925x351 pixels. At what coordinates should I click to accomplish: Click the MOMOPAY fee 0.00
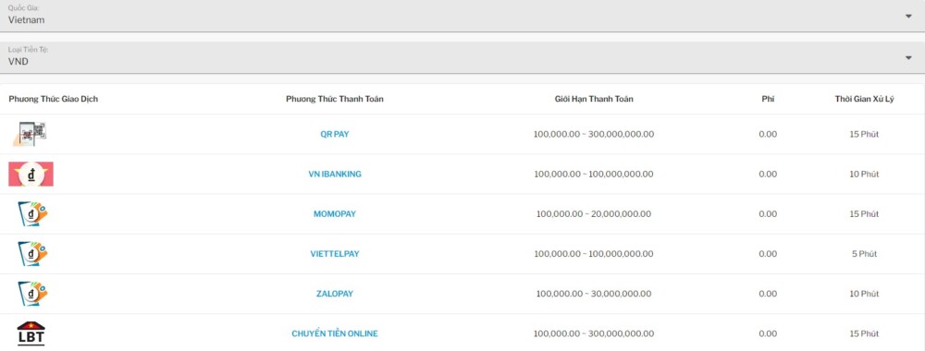pos(768,214)
